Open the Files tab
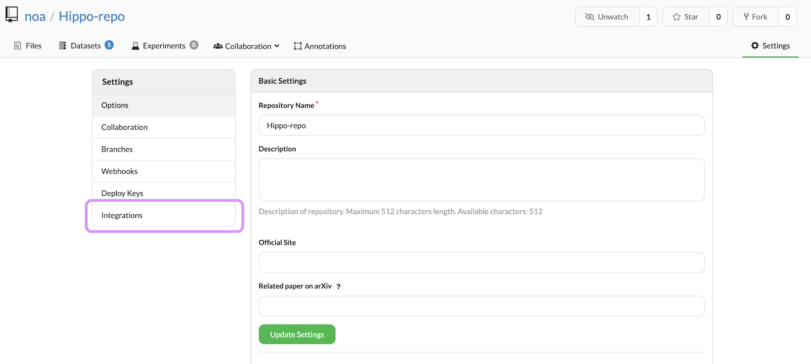The width and height of the screenshot is (811, 364). point(28,46)
